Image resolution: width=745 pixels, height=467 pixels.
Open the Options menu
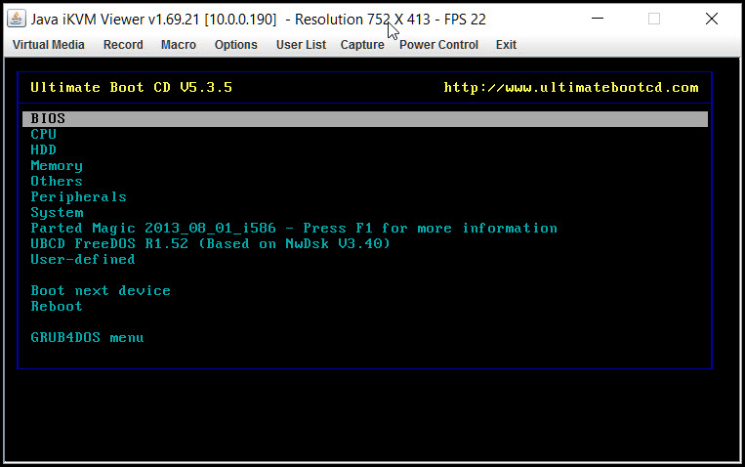(x=235, y=45)
